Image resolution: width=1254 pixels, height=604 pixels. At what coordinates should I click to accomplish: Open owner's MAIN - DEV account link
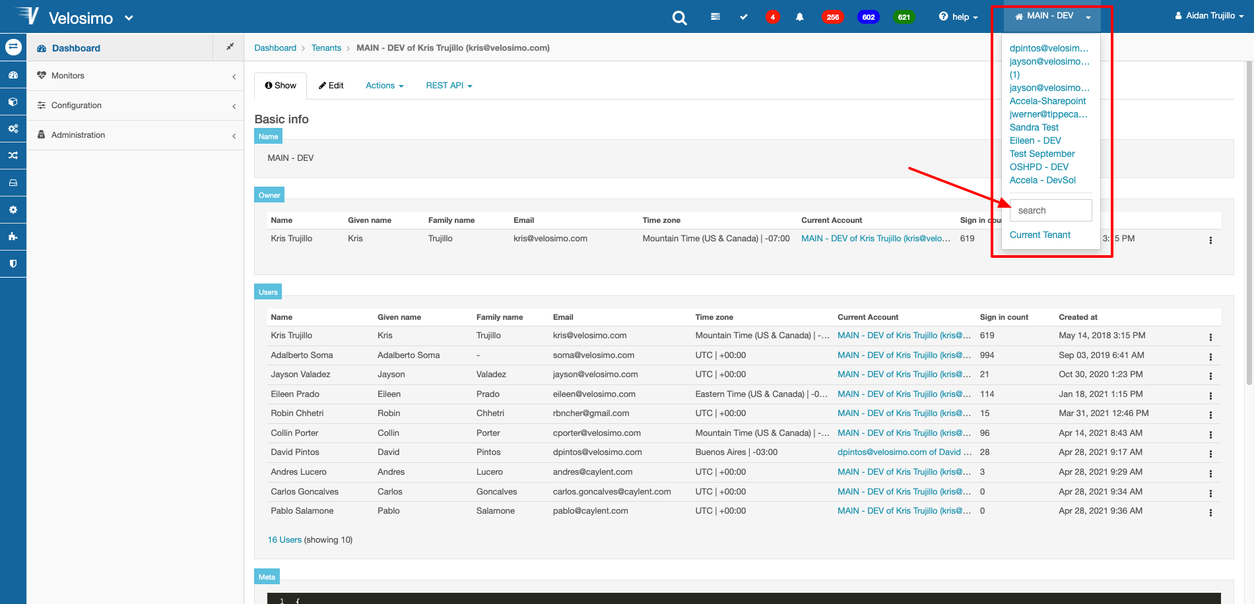[876, 239]
